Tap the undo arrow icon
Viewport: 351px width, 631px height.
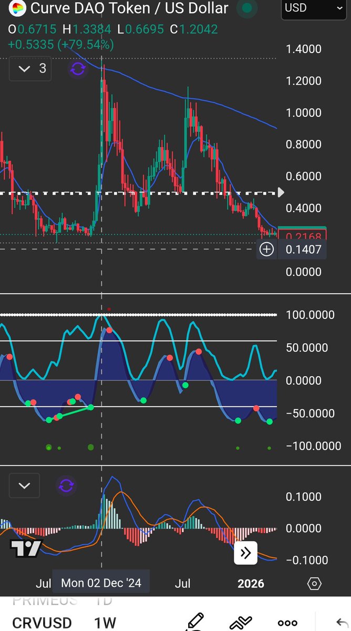coord(342,623)
